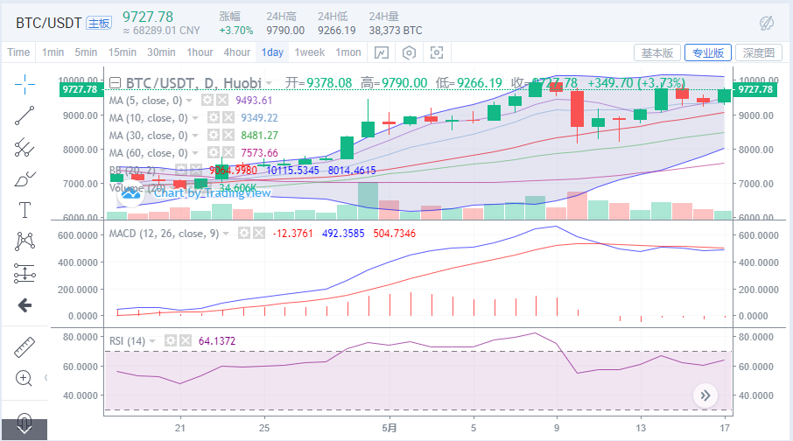Image resolution: width=793 pixels, height=441 pixels.
Task: Toggle the magnet mode tool
Action: [x=25, y=420]
